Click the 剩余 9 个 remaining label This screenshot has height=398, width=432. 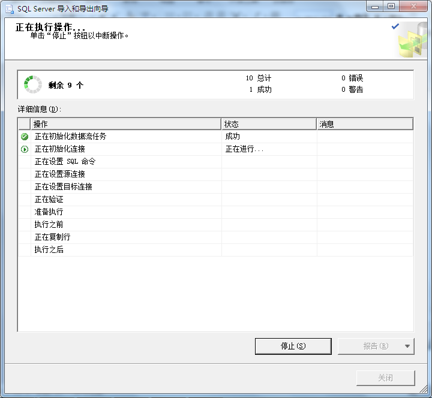(66, 85)
